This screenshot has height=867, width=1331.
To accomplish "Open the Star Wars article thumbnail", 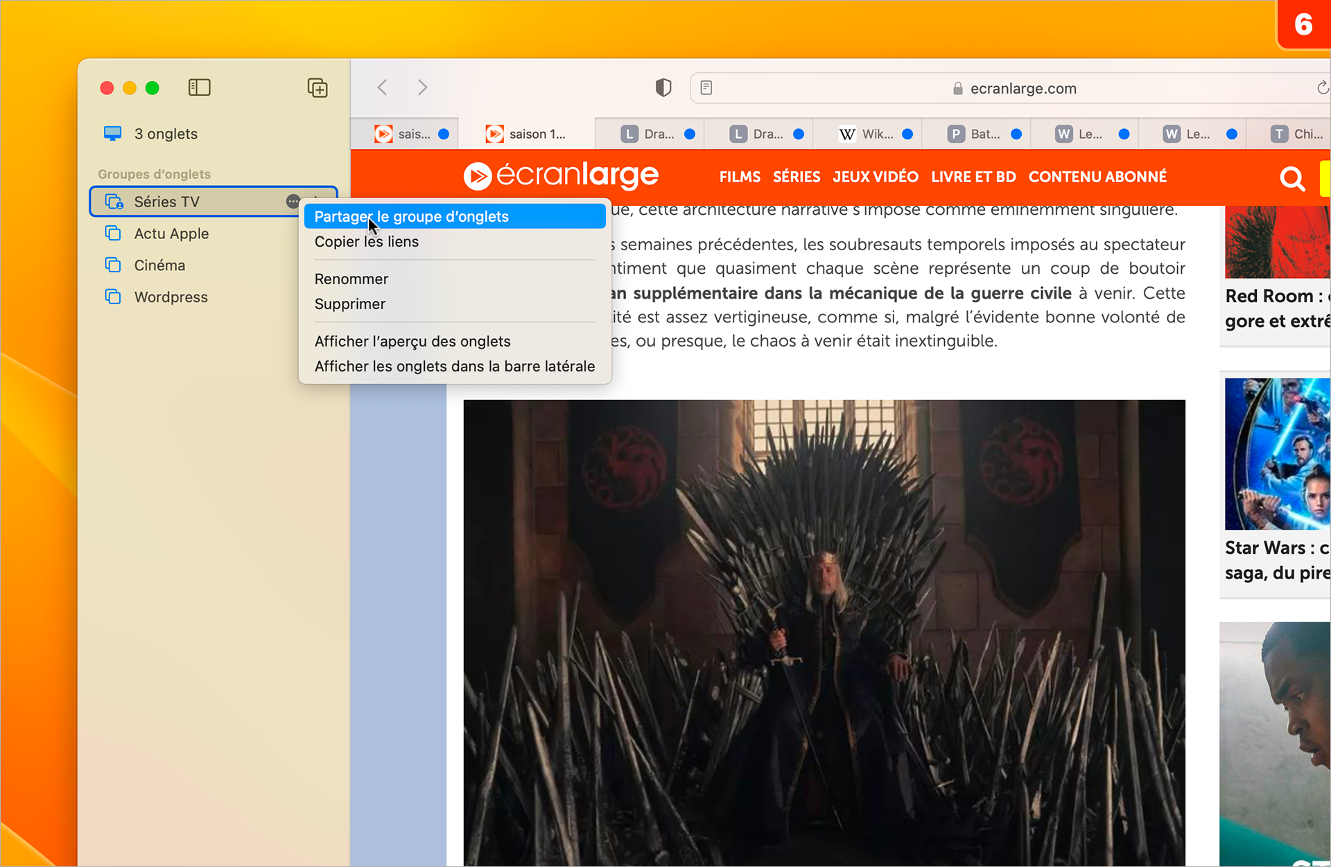I will click(x=1277, y=454).
